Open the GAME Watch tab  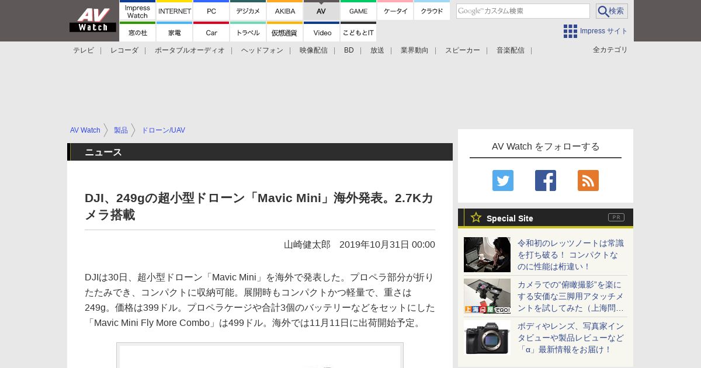[x=358, y=11]
